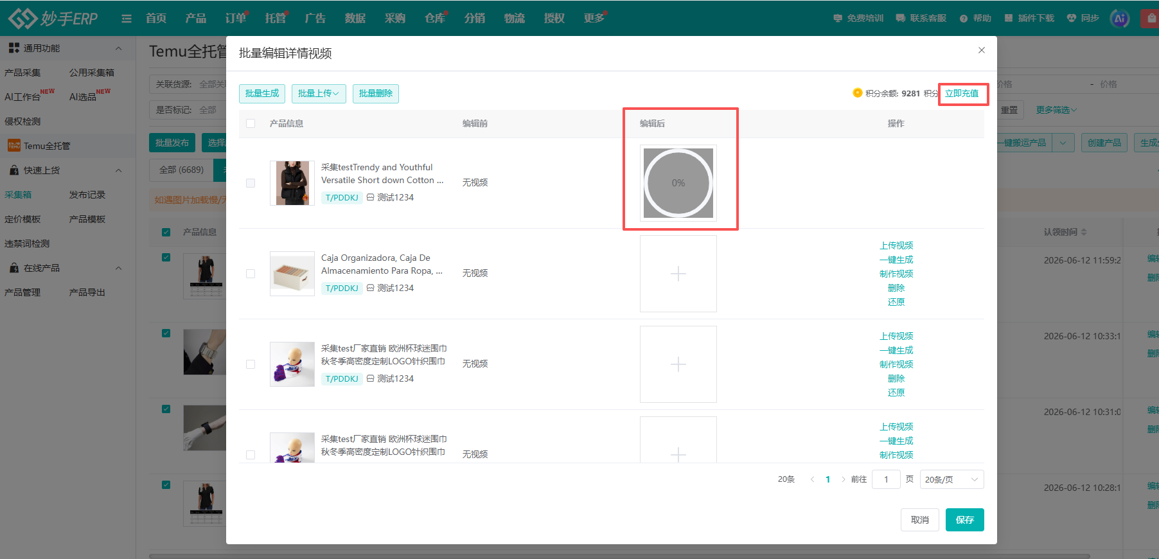Click 制作视频 for Caja Organizadora row
1159x559 pixels.
[896, 274]
